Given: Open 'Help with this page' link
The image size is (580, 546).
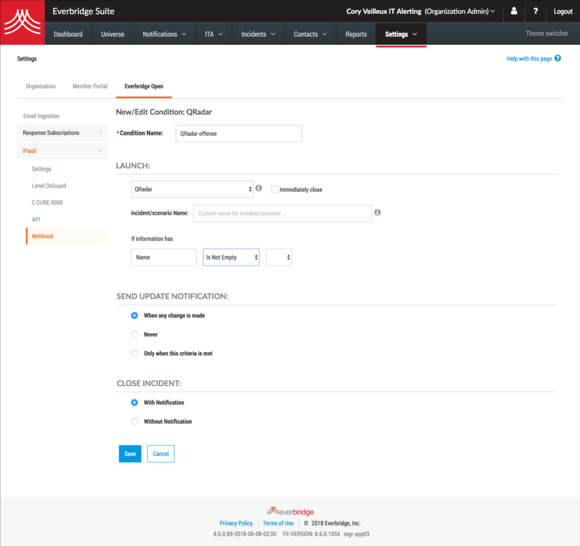Looking at the screenshot, I should coord(529,58).
